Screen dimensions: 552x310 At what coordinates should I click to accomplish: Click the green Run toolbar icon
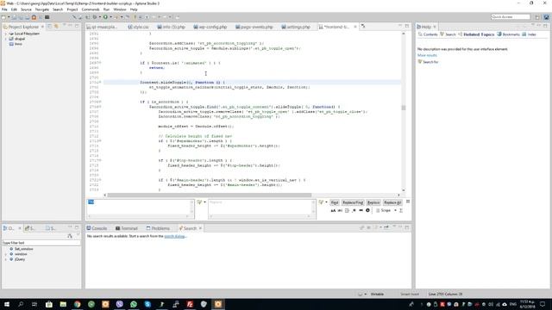click(105, 17)
